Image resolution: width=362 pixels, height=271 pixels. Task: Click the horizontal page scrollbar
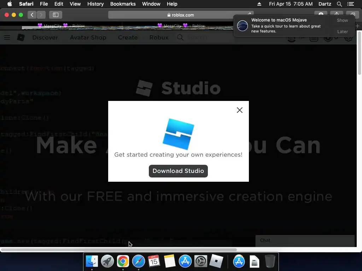119,250
